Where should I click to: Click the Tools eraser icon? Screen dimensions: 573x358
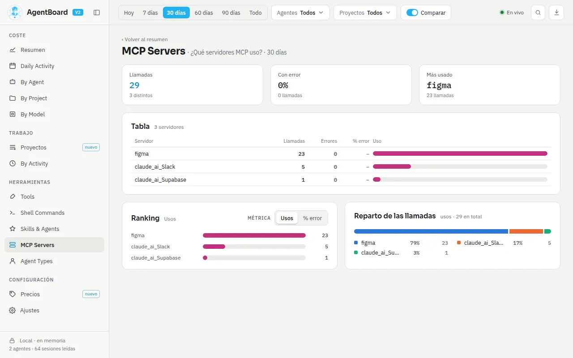pyautogui.click(x=13, y=196)
